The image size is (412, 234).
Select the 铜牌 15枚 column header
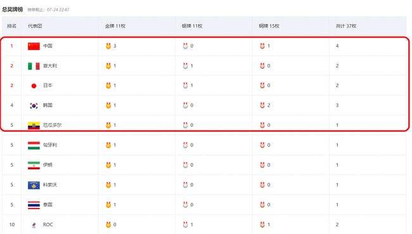tap(269, 26)
